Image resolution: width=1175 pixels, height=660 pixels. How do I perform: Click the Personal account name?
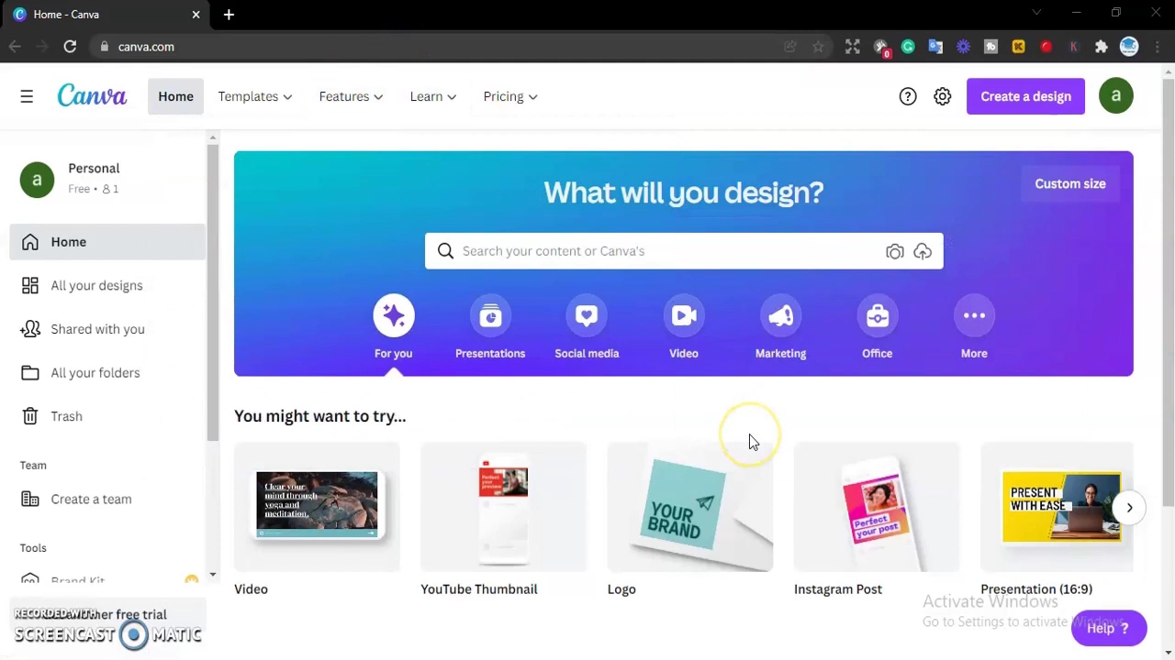[x=94, y=169]
